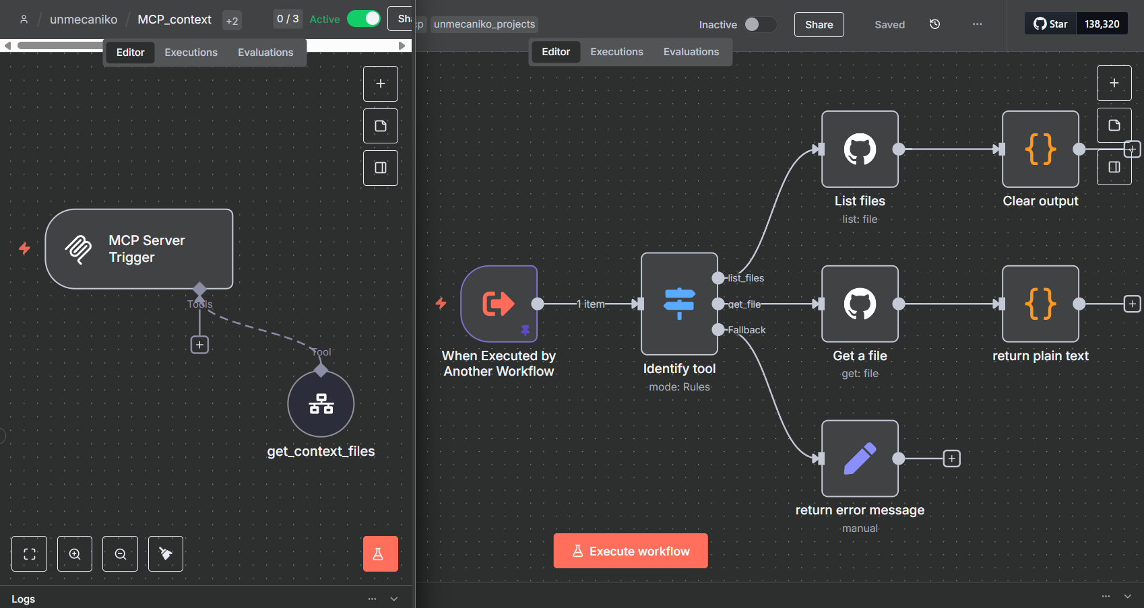
Task: Expand the left Logs panel chevron
Action: [x=394, y=599]
